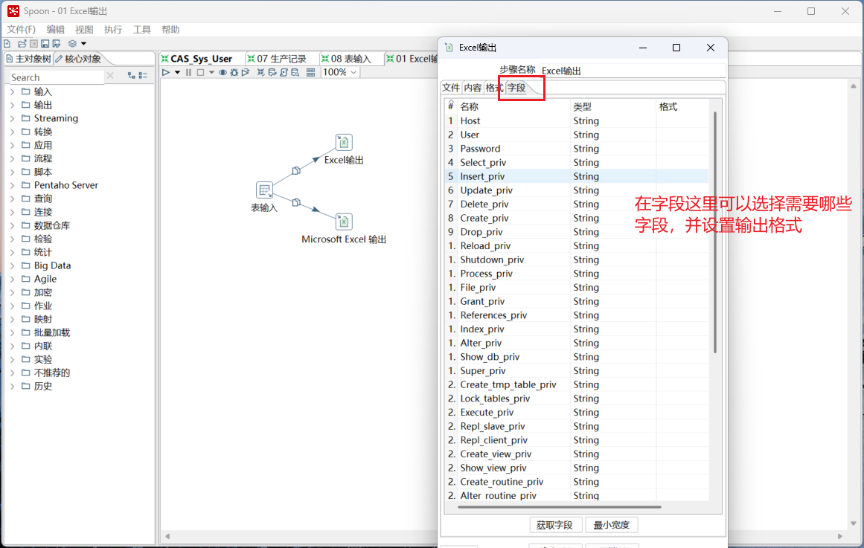Click the New file icon in main toolbar
Screen dimensions: 864x548
(x=7, y=44)
